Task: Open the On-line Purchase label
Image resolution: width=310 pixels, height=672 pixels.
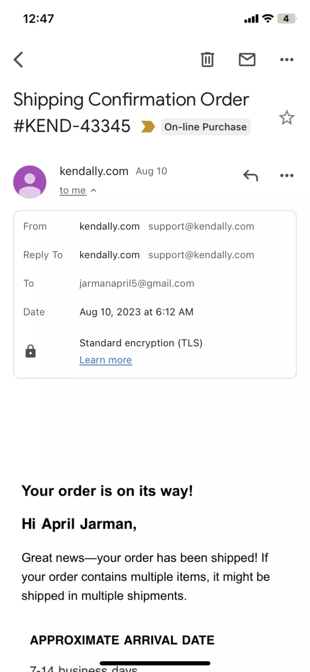Action: (x=206, y=127)
